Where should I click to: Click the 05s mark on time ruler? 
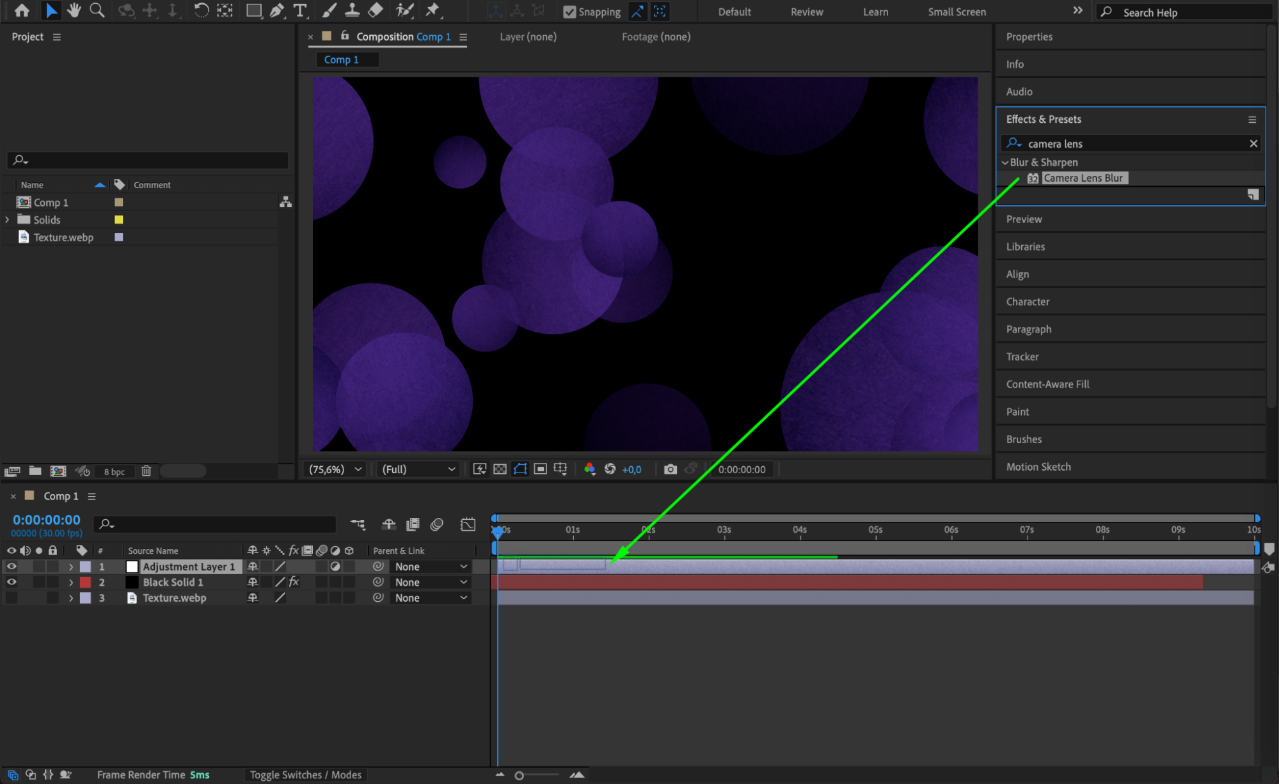tap(875, 530)
